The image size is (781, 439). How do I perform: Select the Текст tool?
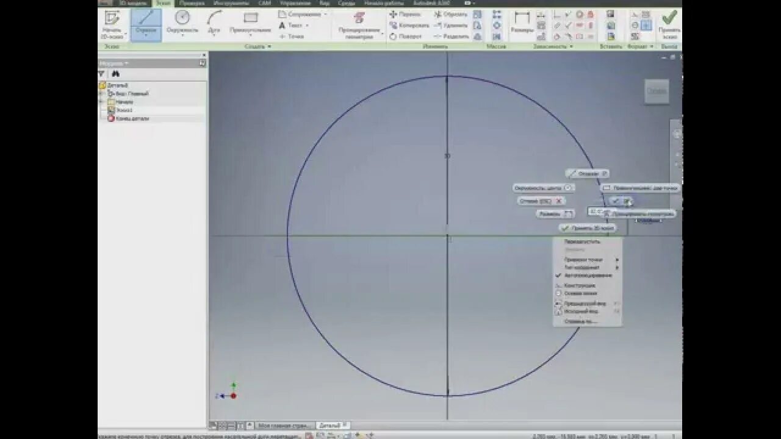click(293, 25)
